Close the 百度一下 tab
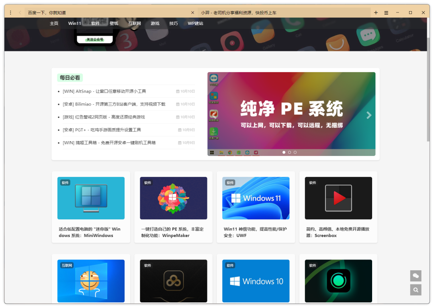 pyautogui.click(x=192, y=12)
